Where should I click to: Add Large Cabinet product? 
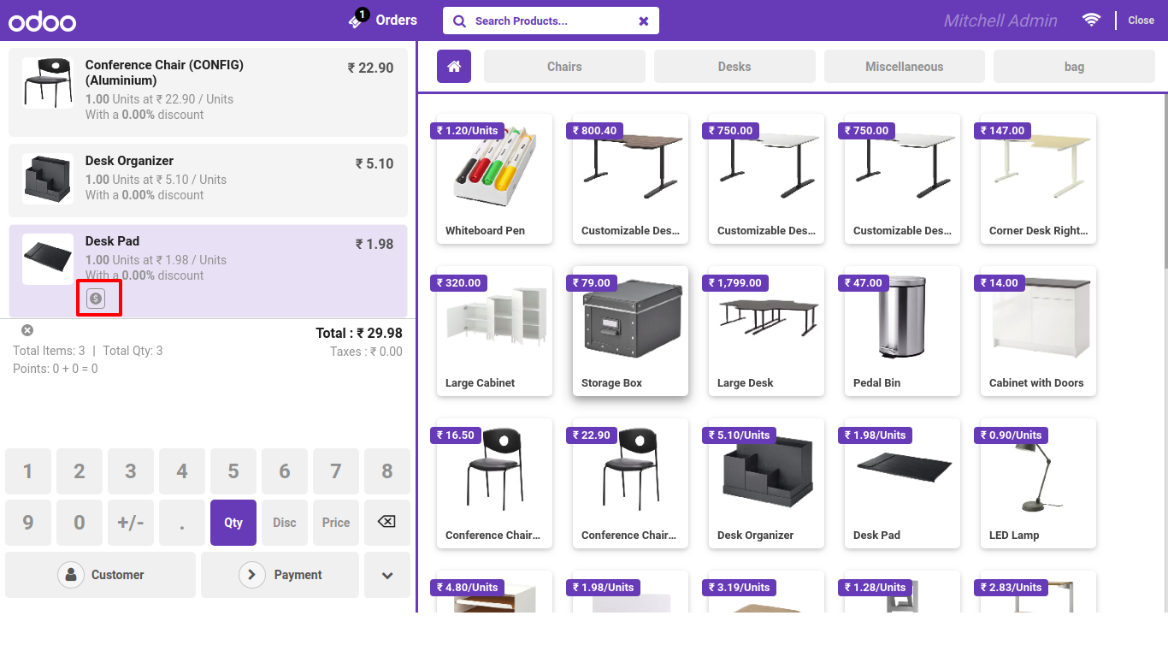pyautogui.click(x=494, y=331)
